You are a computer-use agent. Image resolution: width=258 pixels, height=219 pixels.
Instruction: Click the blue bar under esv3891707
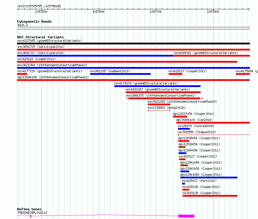(95, 56)
